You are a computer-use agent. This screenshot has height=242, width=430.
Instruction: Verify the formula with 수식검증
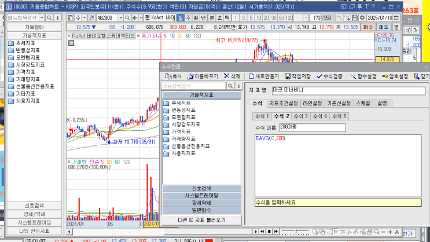tap(329, 76)
